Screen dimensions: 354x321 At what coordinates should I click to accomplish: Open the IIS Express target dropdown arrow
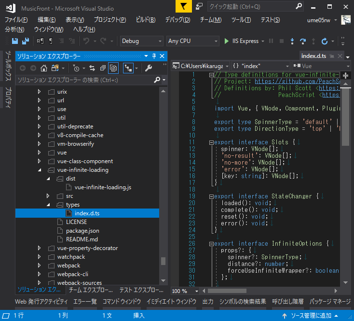coord(263,41)
